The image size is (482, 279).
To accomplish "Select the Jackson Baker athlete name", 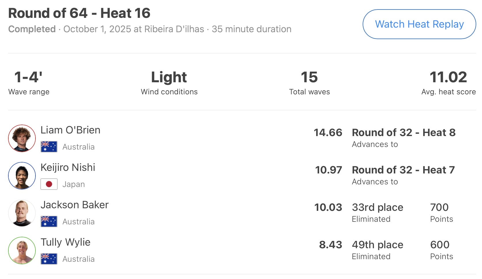I will click(74, 205).
